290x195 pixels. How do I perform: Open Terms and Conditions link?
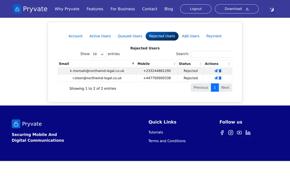[167, 141]
